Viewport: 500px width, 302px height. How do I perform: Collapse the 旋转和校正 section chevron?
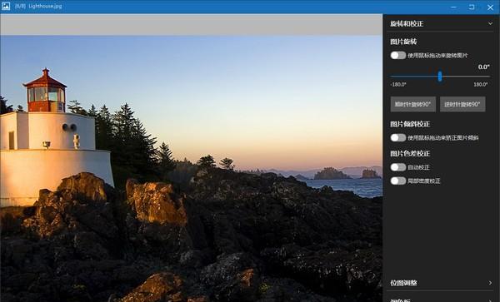pos(490,23)
